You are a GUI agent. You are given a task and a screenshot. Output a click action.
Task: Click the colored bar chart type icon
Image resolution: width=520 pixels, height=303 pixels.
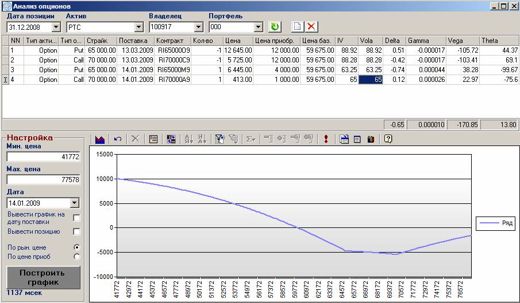[371, 139]
